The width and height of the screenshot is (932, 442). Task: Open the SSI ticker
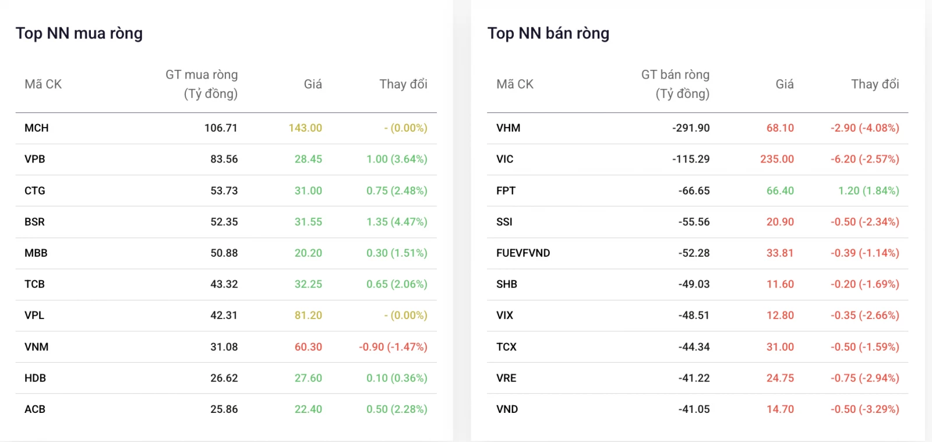click(504, 222)
